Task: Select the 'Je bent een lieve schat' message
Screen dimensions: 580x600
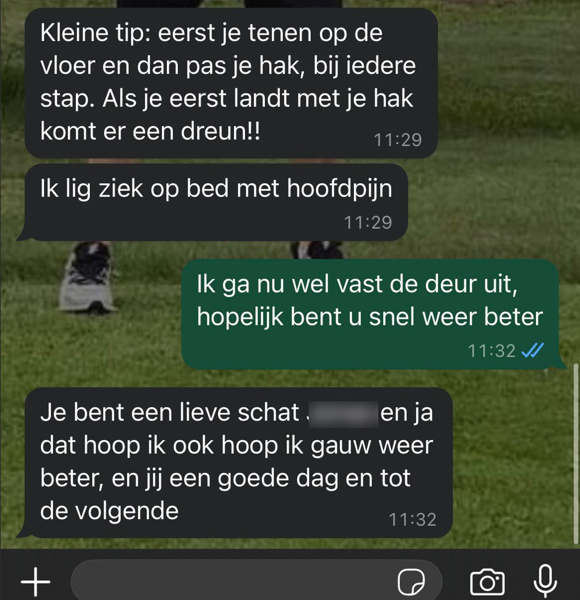Action: click(234, 463)
